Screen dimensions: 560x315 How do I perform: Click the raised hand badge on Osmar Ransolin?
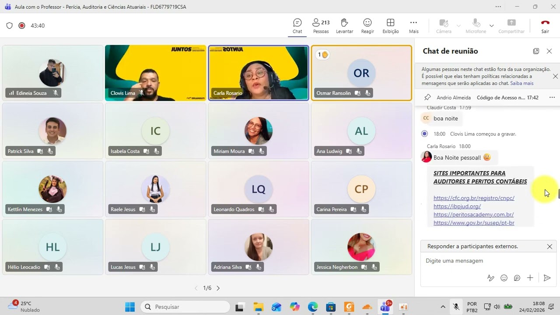click(x=323, y=55)
